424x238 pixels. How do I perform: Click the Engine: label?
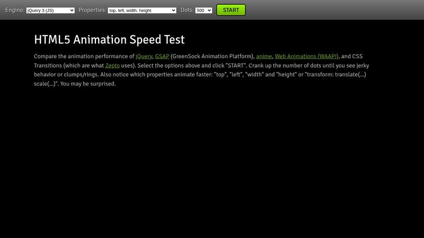[15, 10]
